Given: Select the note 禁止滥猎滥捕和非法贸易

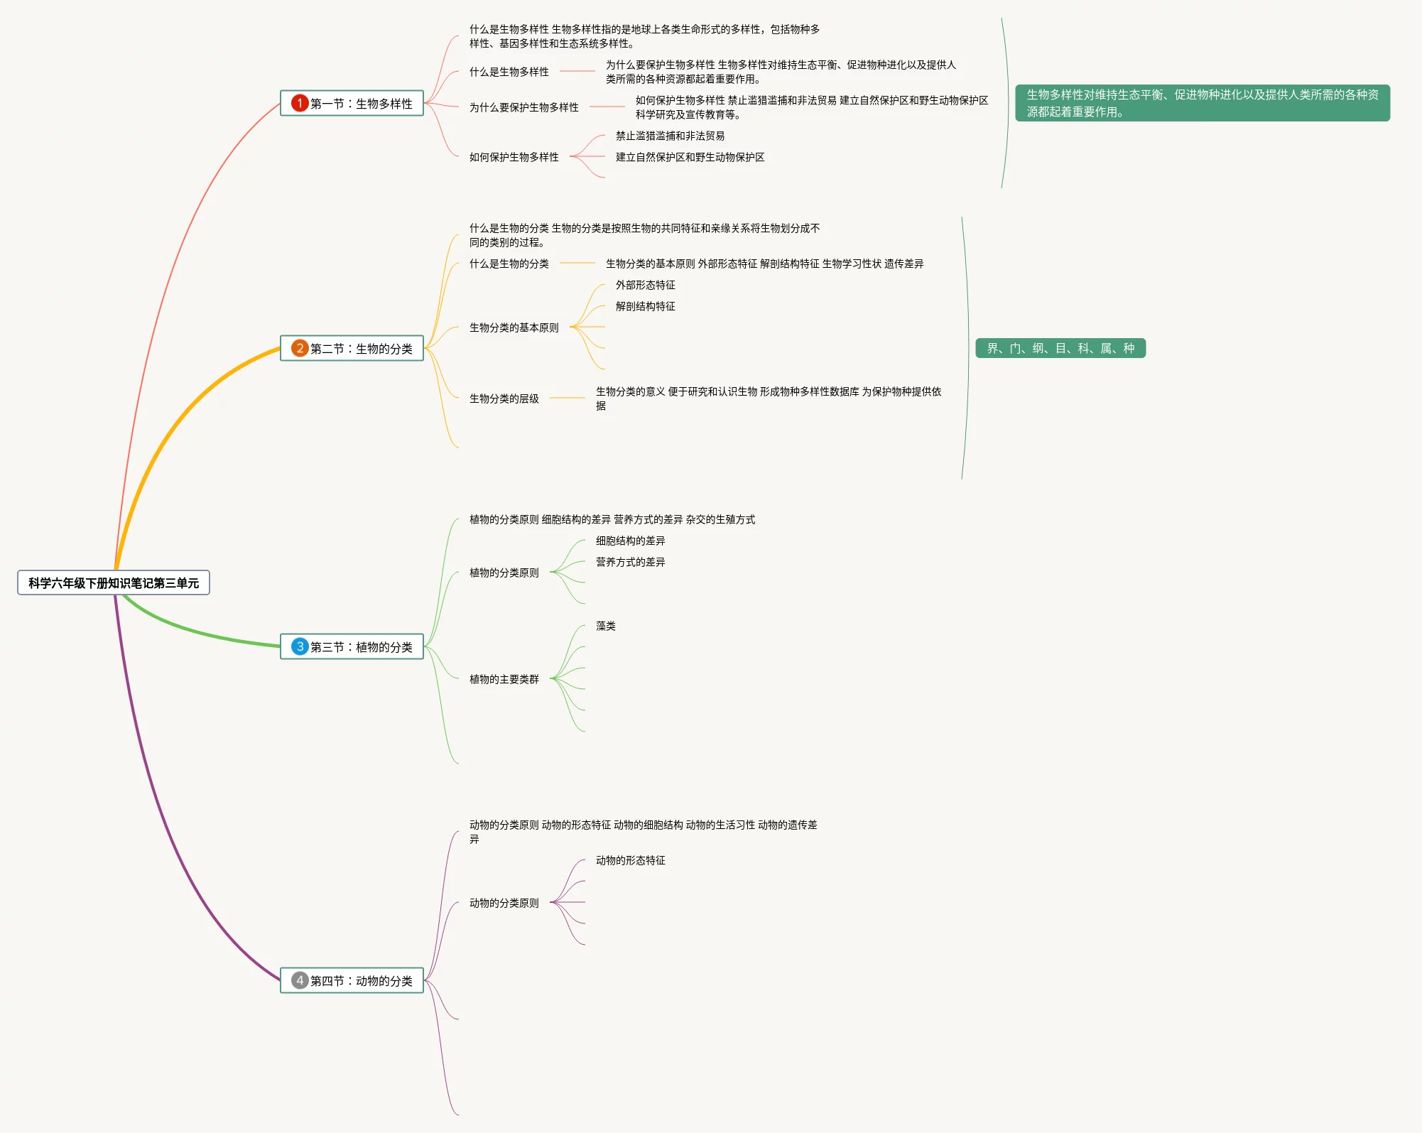Looking at the screenshot, I should [x=670, y=136].
